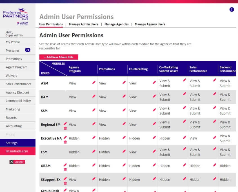The height and width of the screenshot is (192, 238).
Task: Open Manage Agency Users tab
Action: click(150, 24)
